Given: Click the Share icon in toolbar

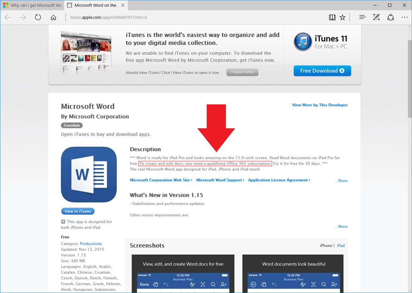Looking at the screenshot, I should pos(390,17).
